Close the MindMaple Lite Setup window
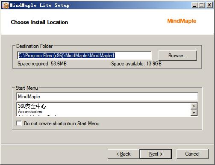 [209, 5]
